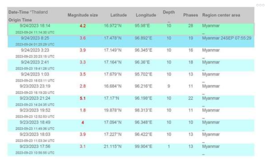The width and height of the screenshot is (265, 165).
Task: Select the Date-Time Thailand header
Action: pyautogui.click(x=28, y=12)
